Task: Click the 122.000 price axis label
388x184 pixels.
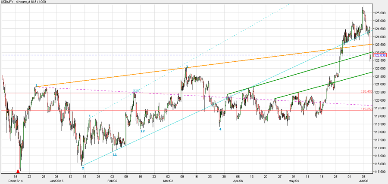Action: point(380,69)
